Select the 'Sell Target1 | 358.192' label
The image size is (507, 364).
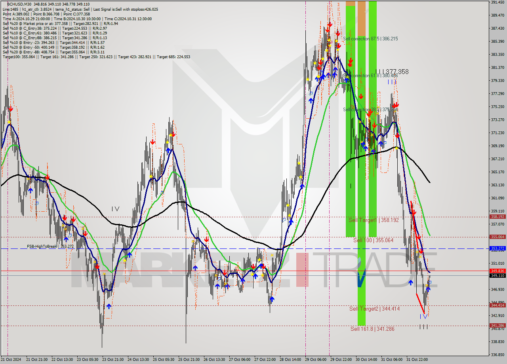pyautogui.click(x=374, y=220)
